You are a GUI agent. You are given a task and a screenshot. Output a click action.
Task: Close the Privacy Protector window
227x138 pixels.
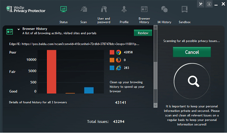(x=223, y=4)
